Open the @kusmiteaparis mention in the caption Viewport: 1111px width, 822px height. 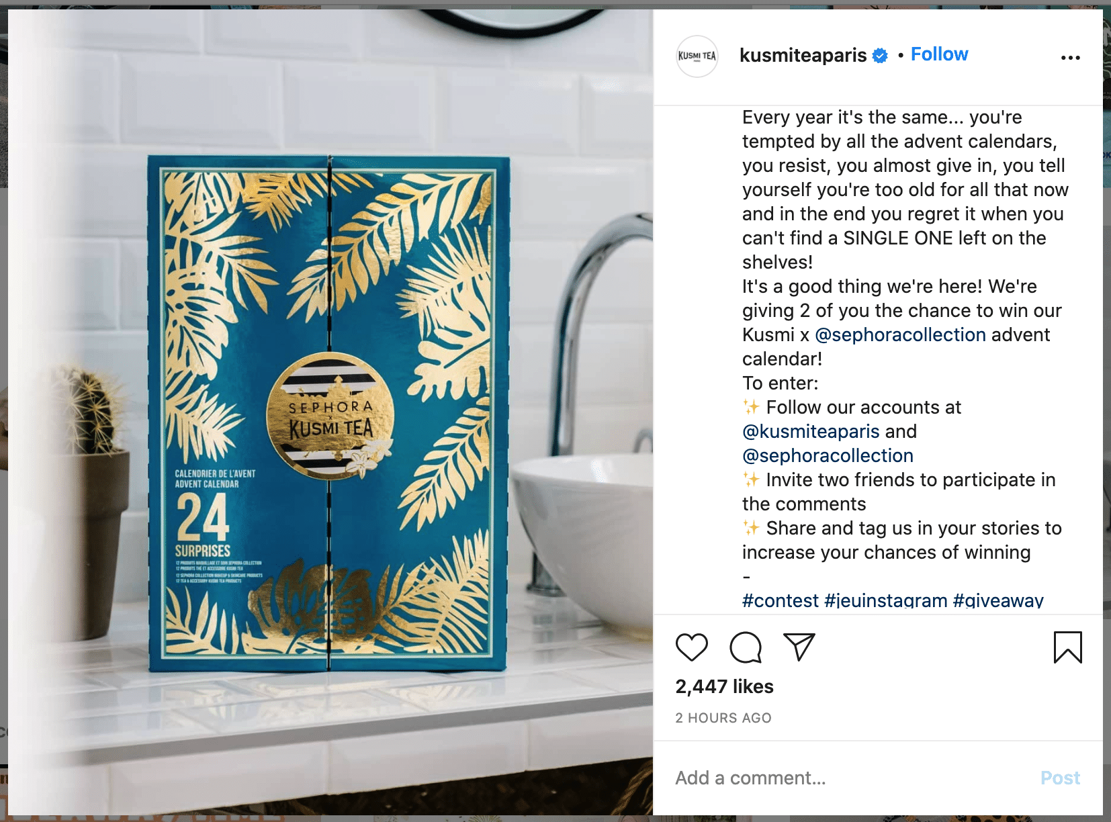(x=811, y=431)
